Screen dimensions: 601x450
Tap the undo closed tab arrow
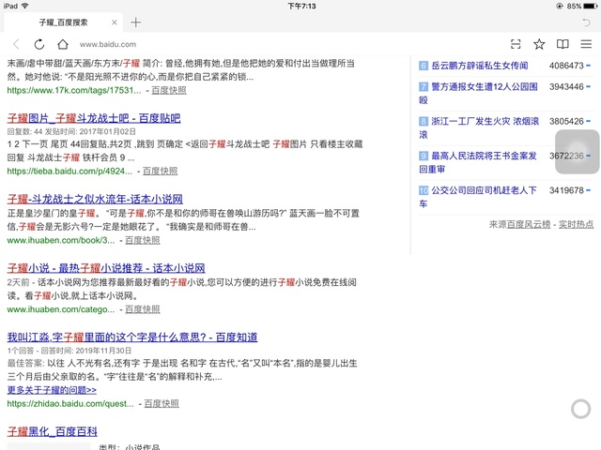pyautogui.click(x=587, y=22)
